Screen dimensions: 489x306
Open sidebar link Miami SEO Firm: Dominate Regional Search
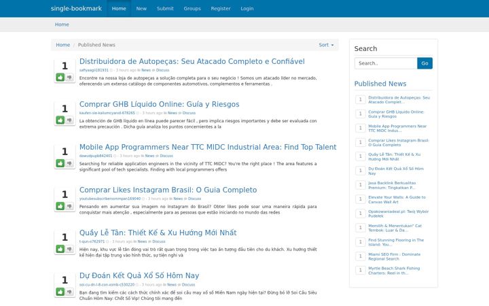394,256
